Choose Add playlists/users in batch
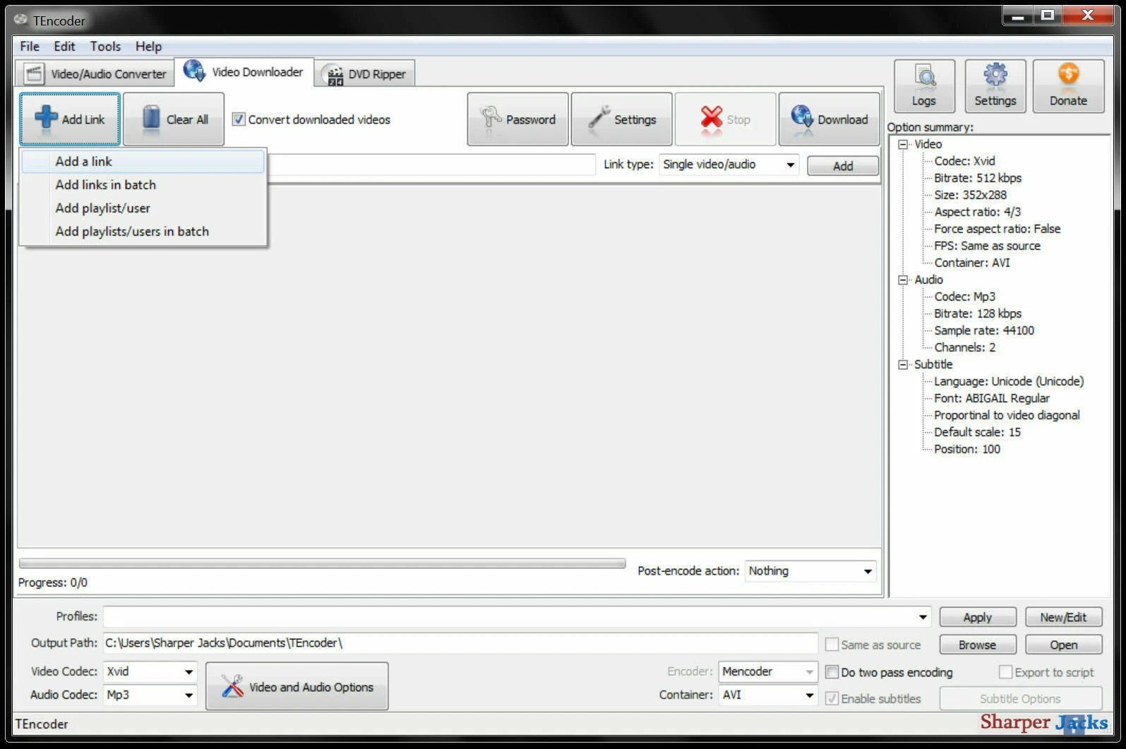Viewport: 1126px width, 749px height. 143,232
